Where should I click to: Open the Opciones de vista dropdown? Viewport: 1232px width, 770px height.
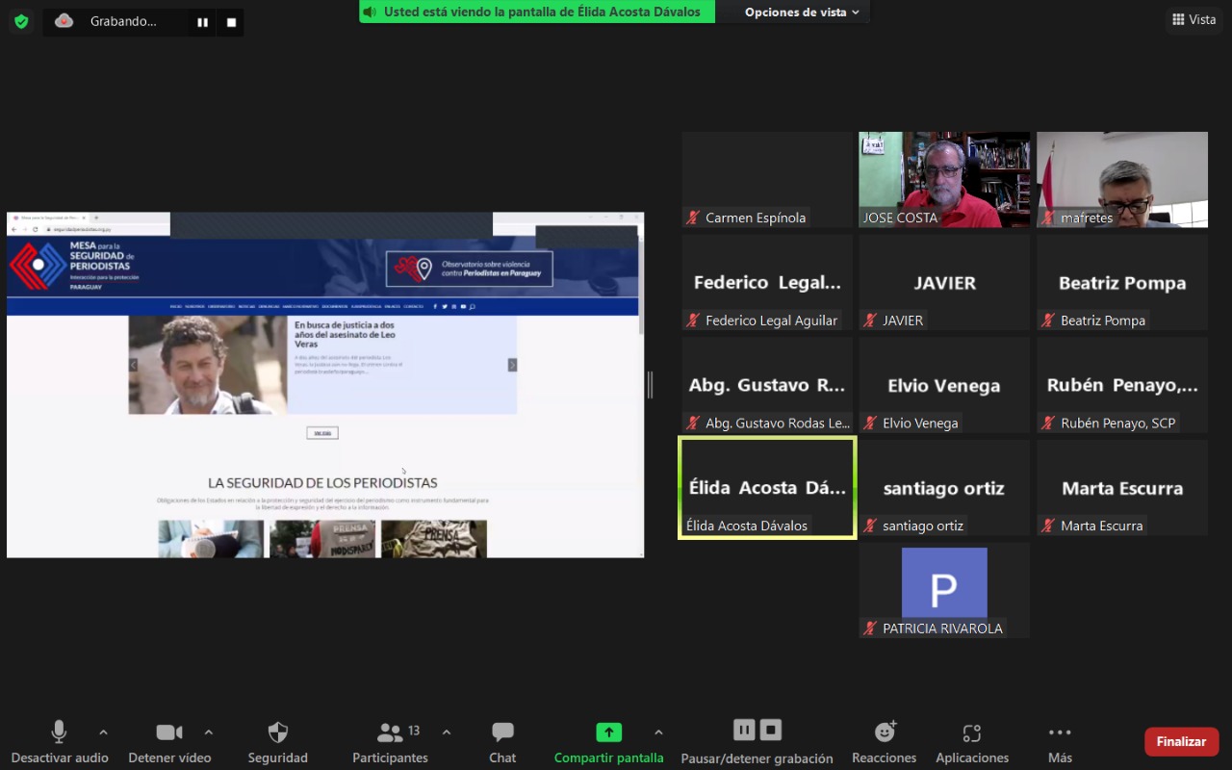click(801, 13)
